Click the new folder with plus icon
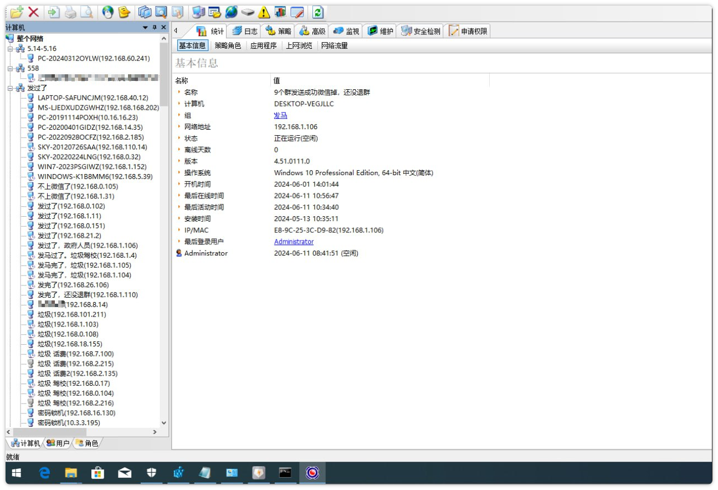The image size is (718, 490). [x=17, y=12]
